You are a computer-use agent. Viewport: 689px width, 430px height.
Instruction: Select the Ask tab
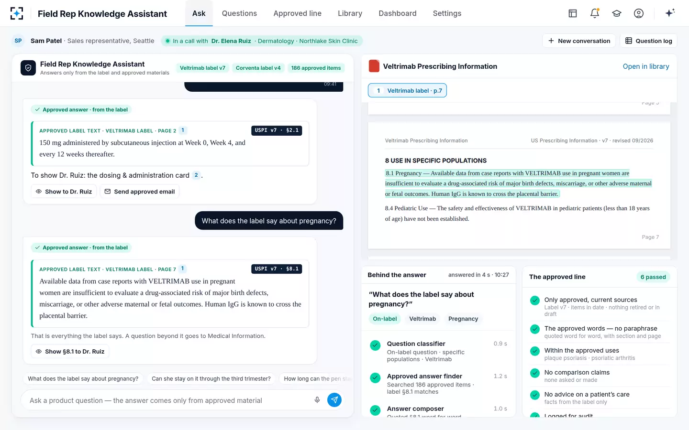click(199, 13)
